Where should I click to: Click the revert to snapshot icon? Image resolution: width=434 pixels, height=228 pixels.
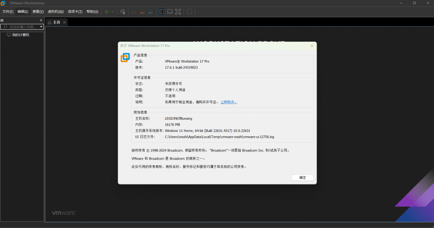[x=142, y=11]
